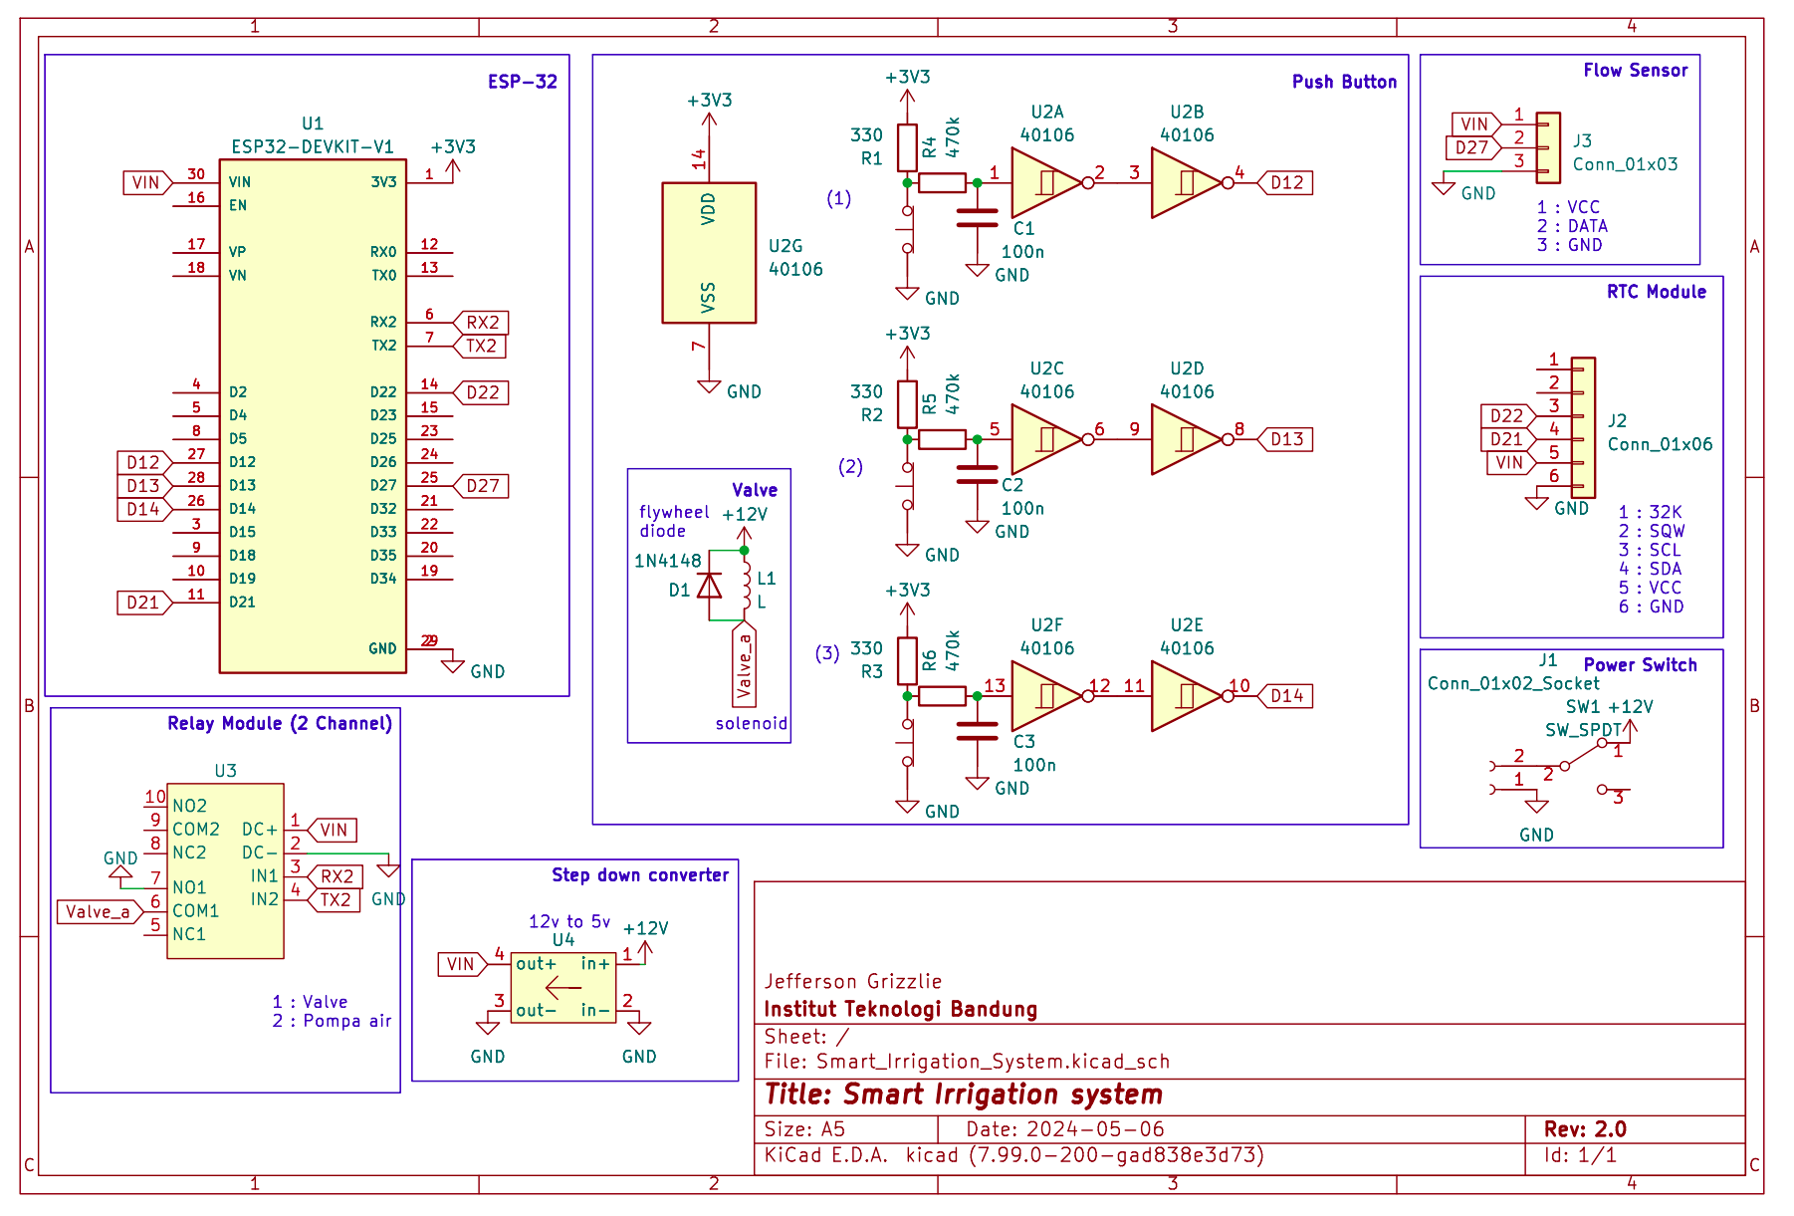Select 'Relay Module (2 Channel)' title text

coord(280,723)
